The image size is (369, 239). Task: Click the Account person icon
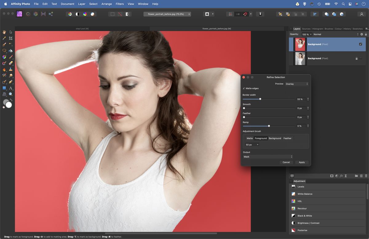point(362,14)
